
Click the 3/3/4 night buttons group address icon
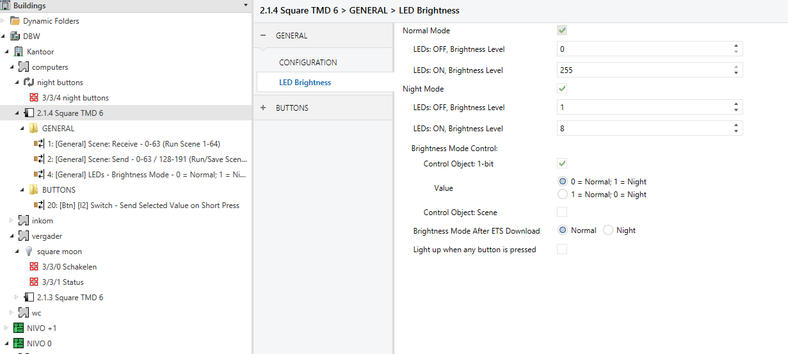pyautogui.click(x=34, y=98)
